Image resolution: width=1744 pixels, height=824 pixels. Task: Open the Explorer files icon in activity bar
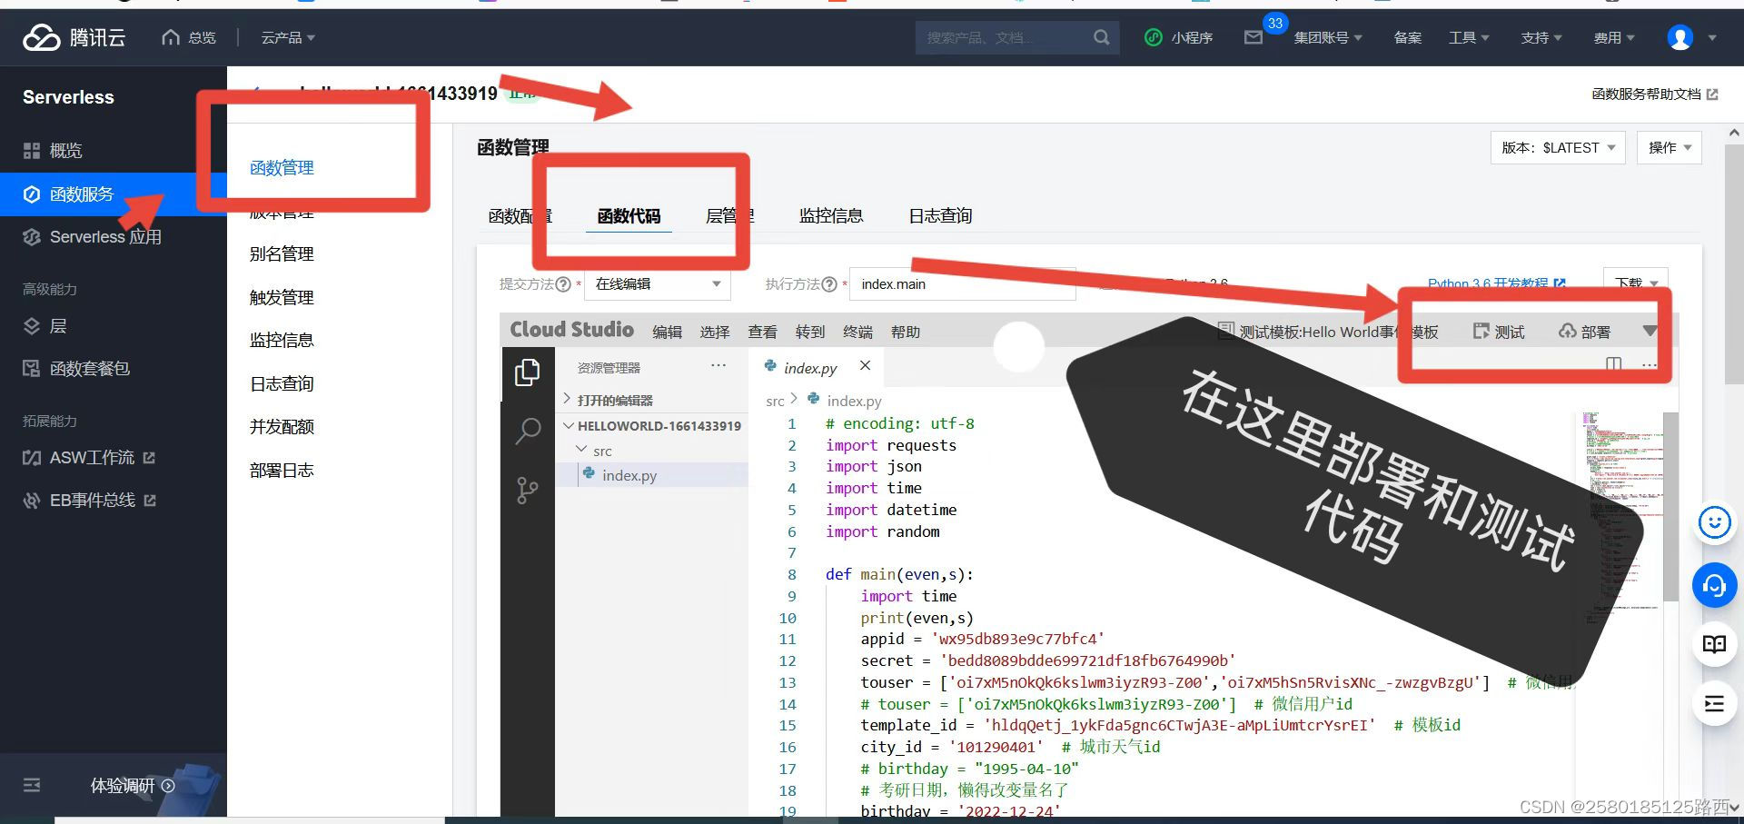[528, 372]
